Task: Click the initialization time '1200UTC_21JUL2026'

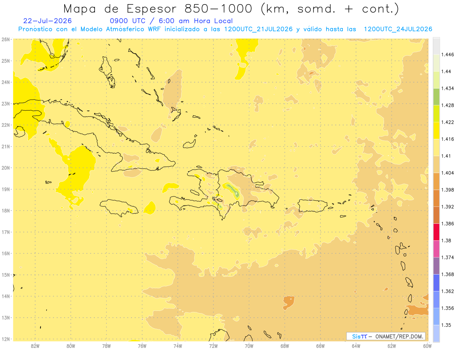Action: tap(258, 29)
